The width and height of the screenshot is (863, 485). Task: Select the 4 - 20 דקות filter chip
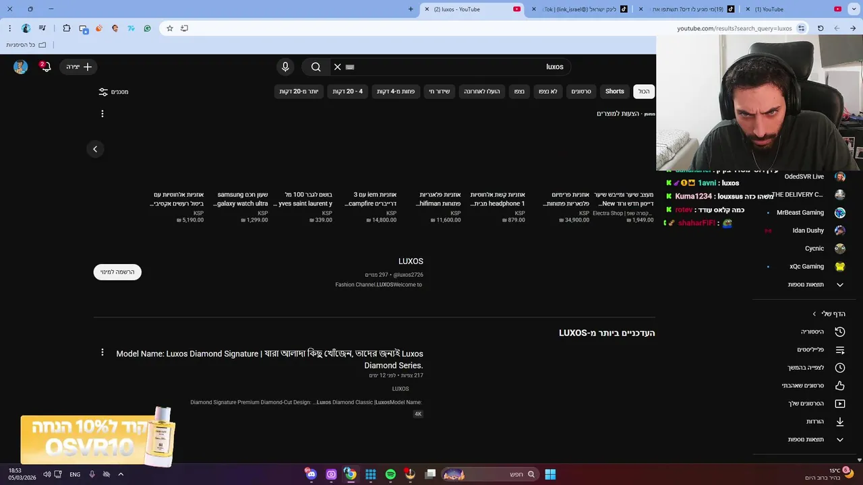(348, 92)
